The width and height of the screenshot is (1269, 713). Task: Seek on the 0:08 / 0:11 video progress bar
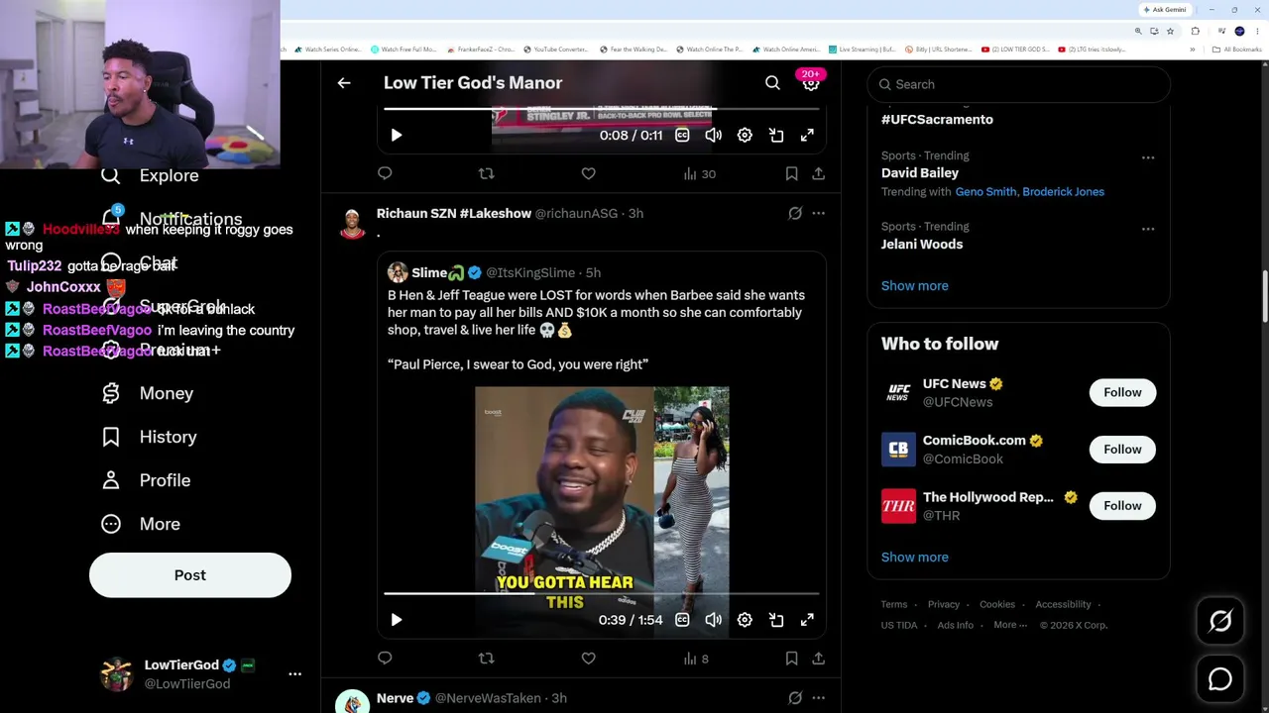pyautogui.click(x=602, y=108)
